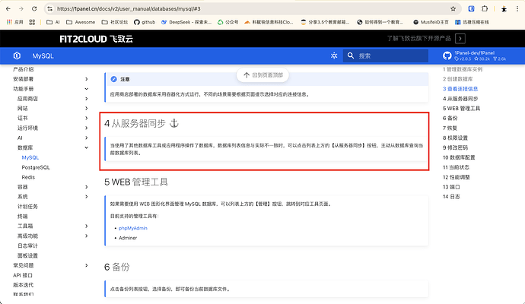525x304 pixels.
Task: Click the anchor icon beside 从服务器同步 heading
Action: [173, 123]
